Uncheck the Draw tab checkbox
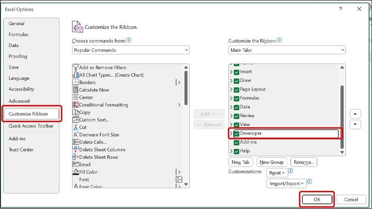This screenshot has width=372, height=209. (x=237, y=81)
